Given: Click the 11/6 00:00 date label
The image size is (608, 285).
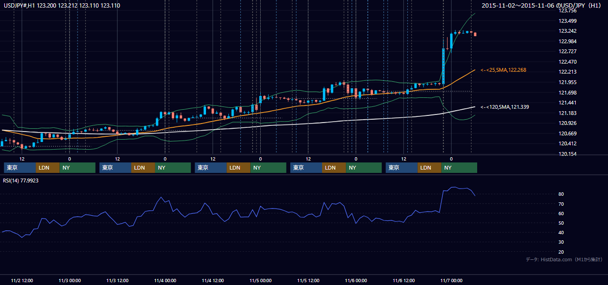Looking at the screenshot, I should [x=356, y=280].
